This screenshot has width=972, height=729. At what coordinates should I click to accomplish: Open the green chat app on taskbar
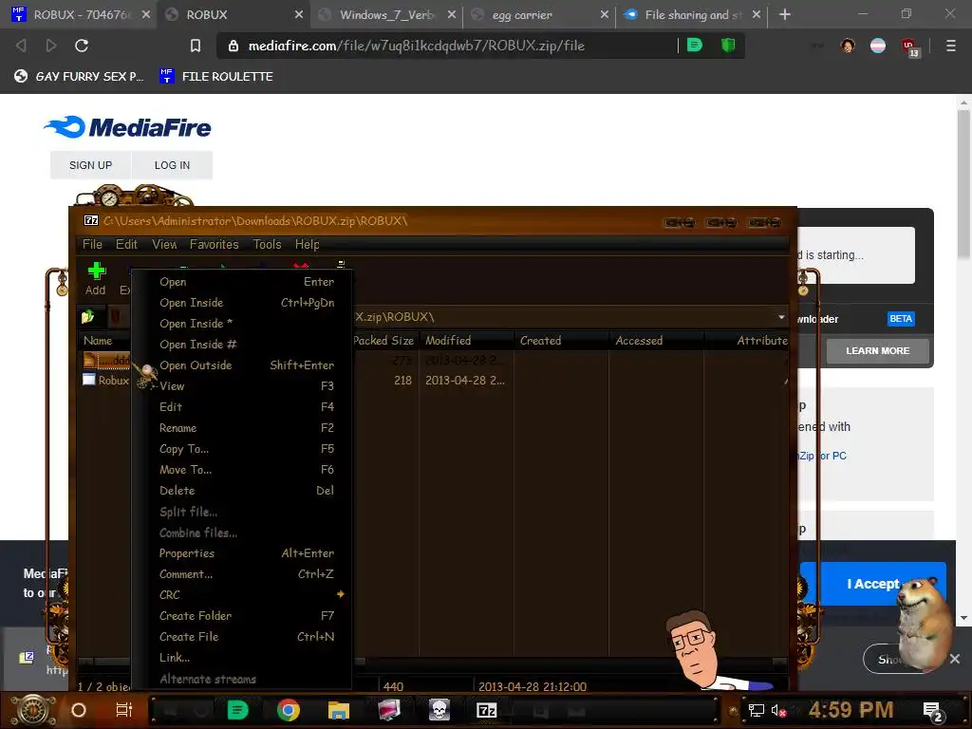click(x=237, y=710)
